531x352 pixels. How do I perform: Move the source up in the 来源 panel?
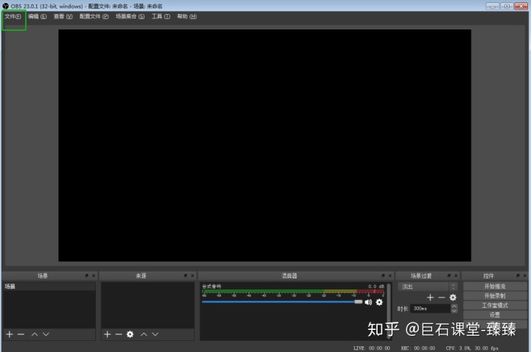click(x=144, y=334)
